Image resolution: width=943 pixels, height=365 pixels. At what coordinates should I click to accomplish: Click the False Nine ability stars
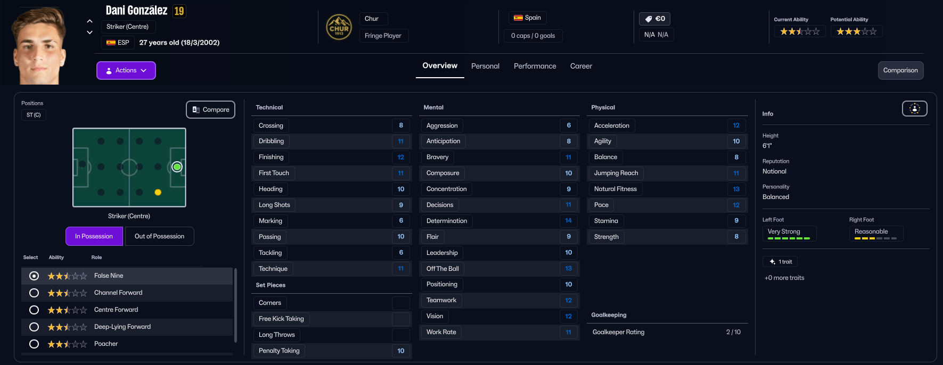67,276
